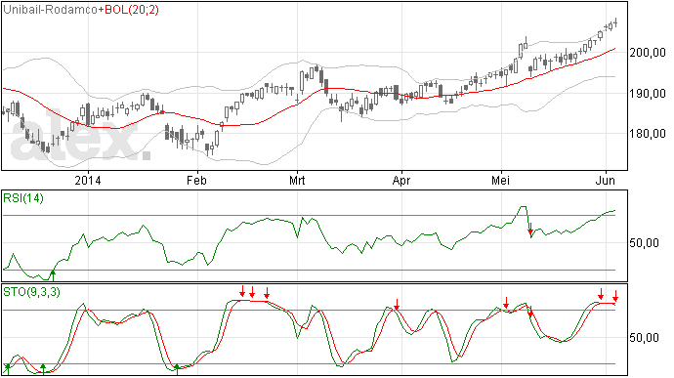Image resolution: width=674 pixels, height=378 pixels.
Task: Click the RSI panel 50,00 axis label
Action: coord(644,243)
